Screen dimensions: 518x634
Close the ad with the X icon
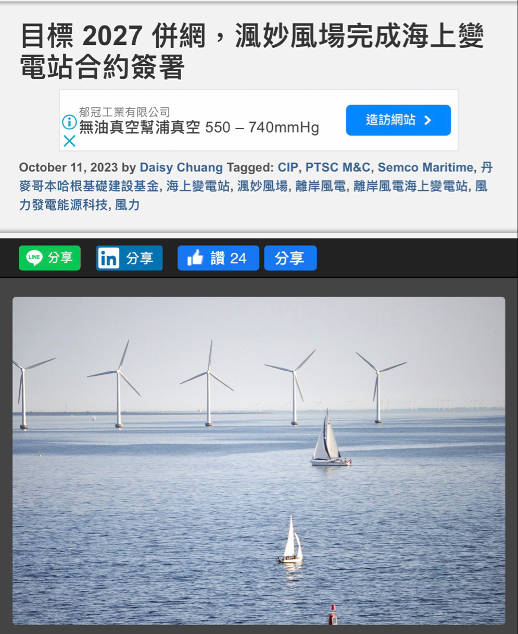69,141
